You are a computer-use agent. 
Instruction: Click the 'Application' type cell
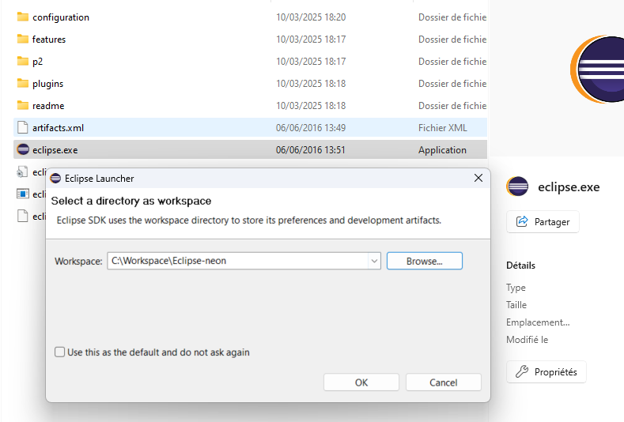442,150
